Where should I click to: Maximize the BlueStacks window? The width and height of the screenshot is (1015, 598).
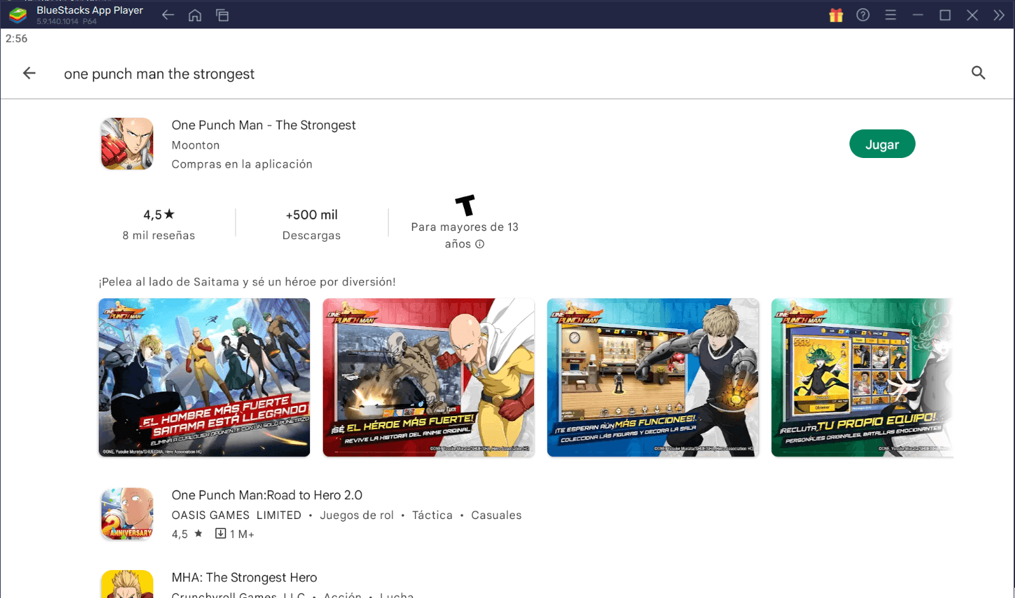click(945, 15)
